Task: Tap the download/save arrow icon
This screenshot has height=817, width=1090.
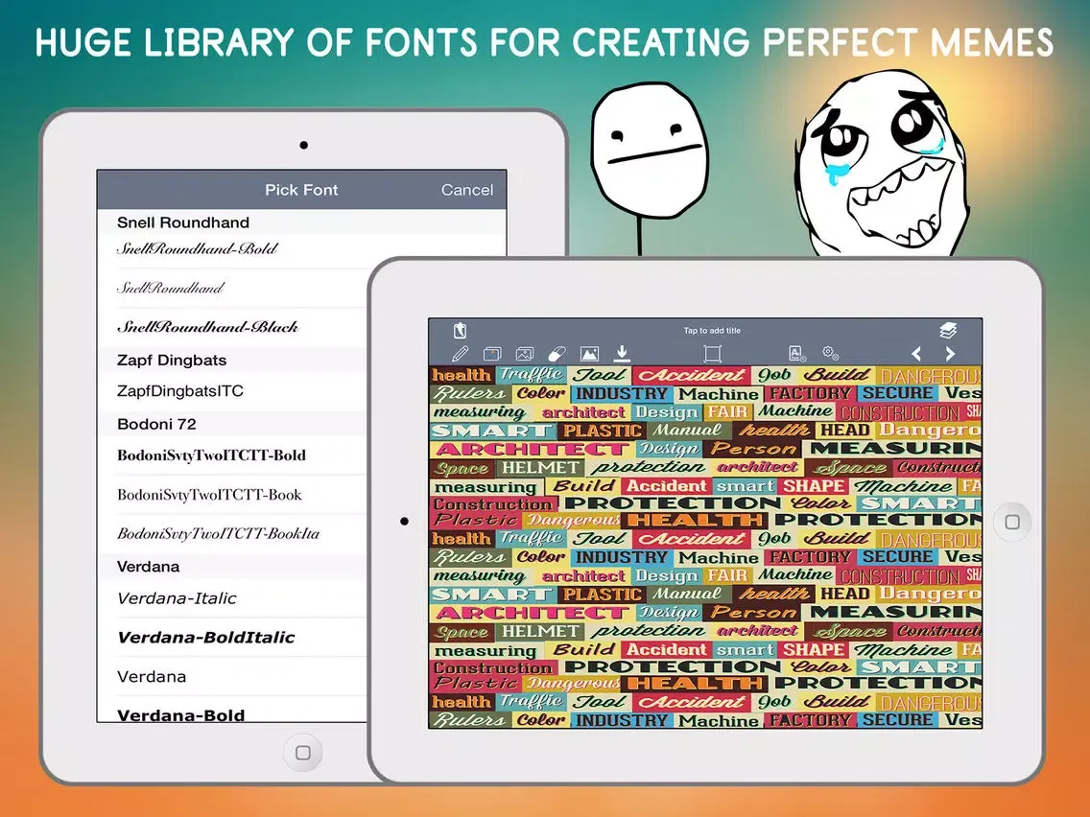Action: [622, 354]
